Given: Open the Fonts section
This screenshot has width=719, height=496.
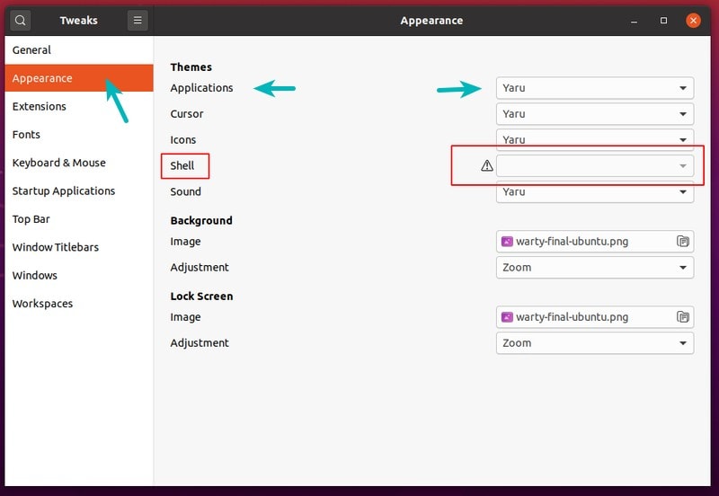Looking at the screenshot, I should pyautogui.click(x=79, y=134).
